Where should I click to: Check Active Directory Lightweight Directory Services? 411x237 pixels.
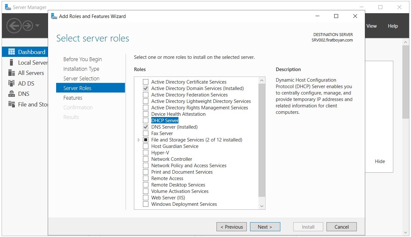[x=146, y=101]
